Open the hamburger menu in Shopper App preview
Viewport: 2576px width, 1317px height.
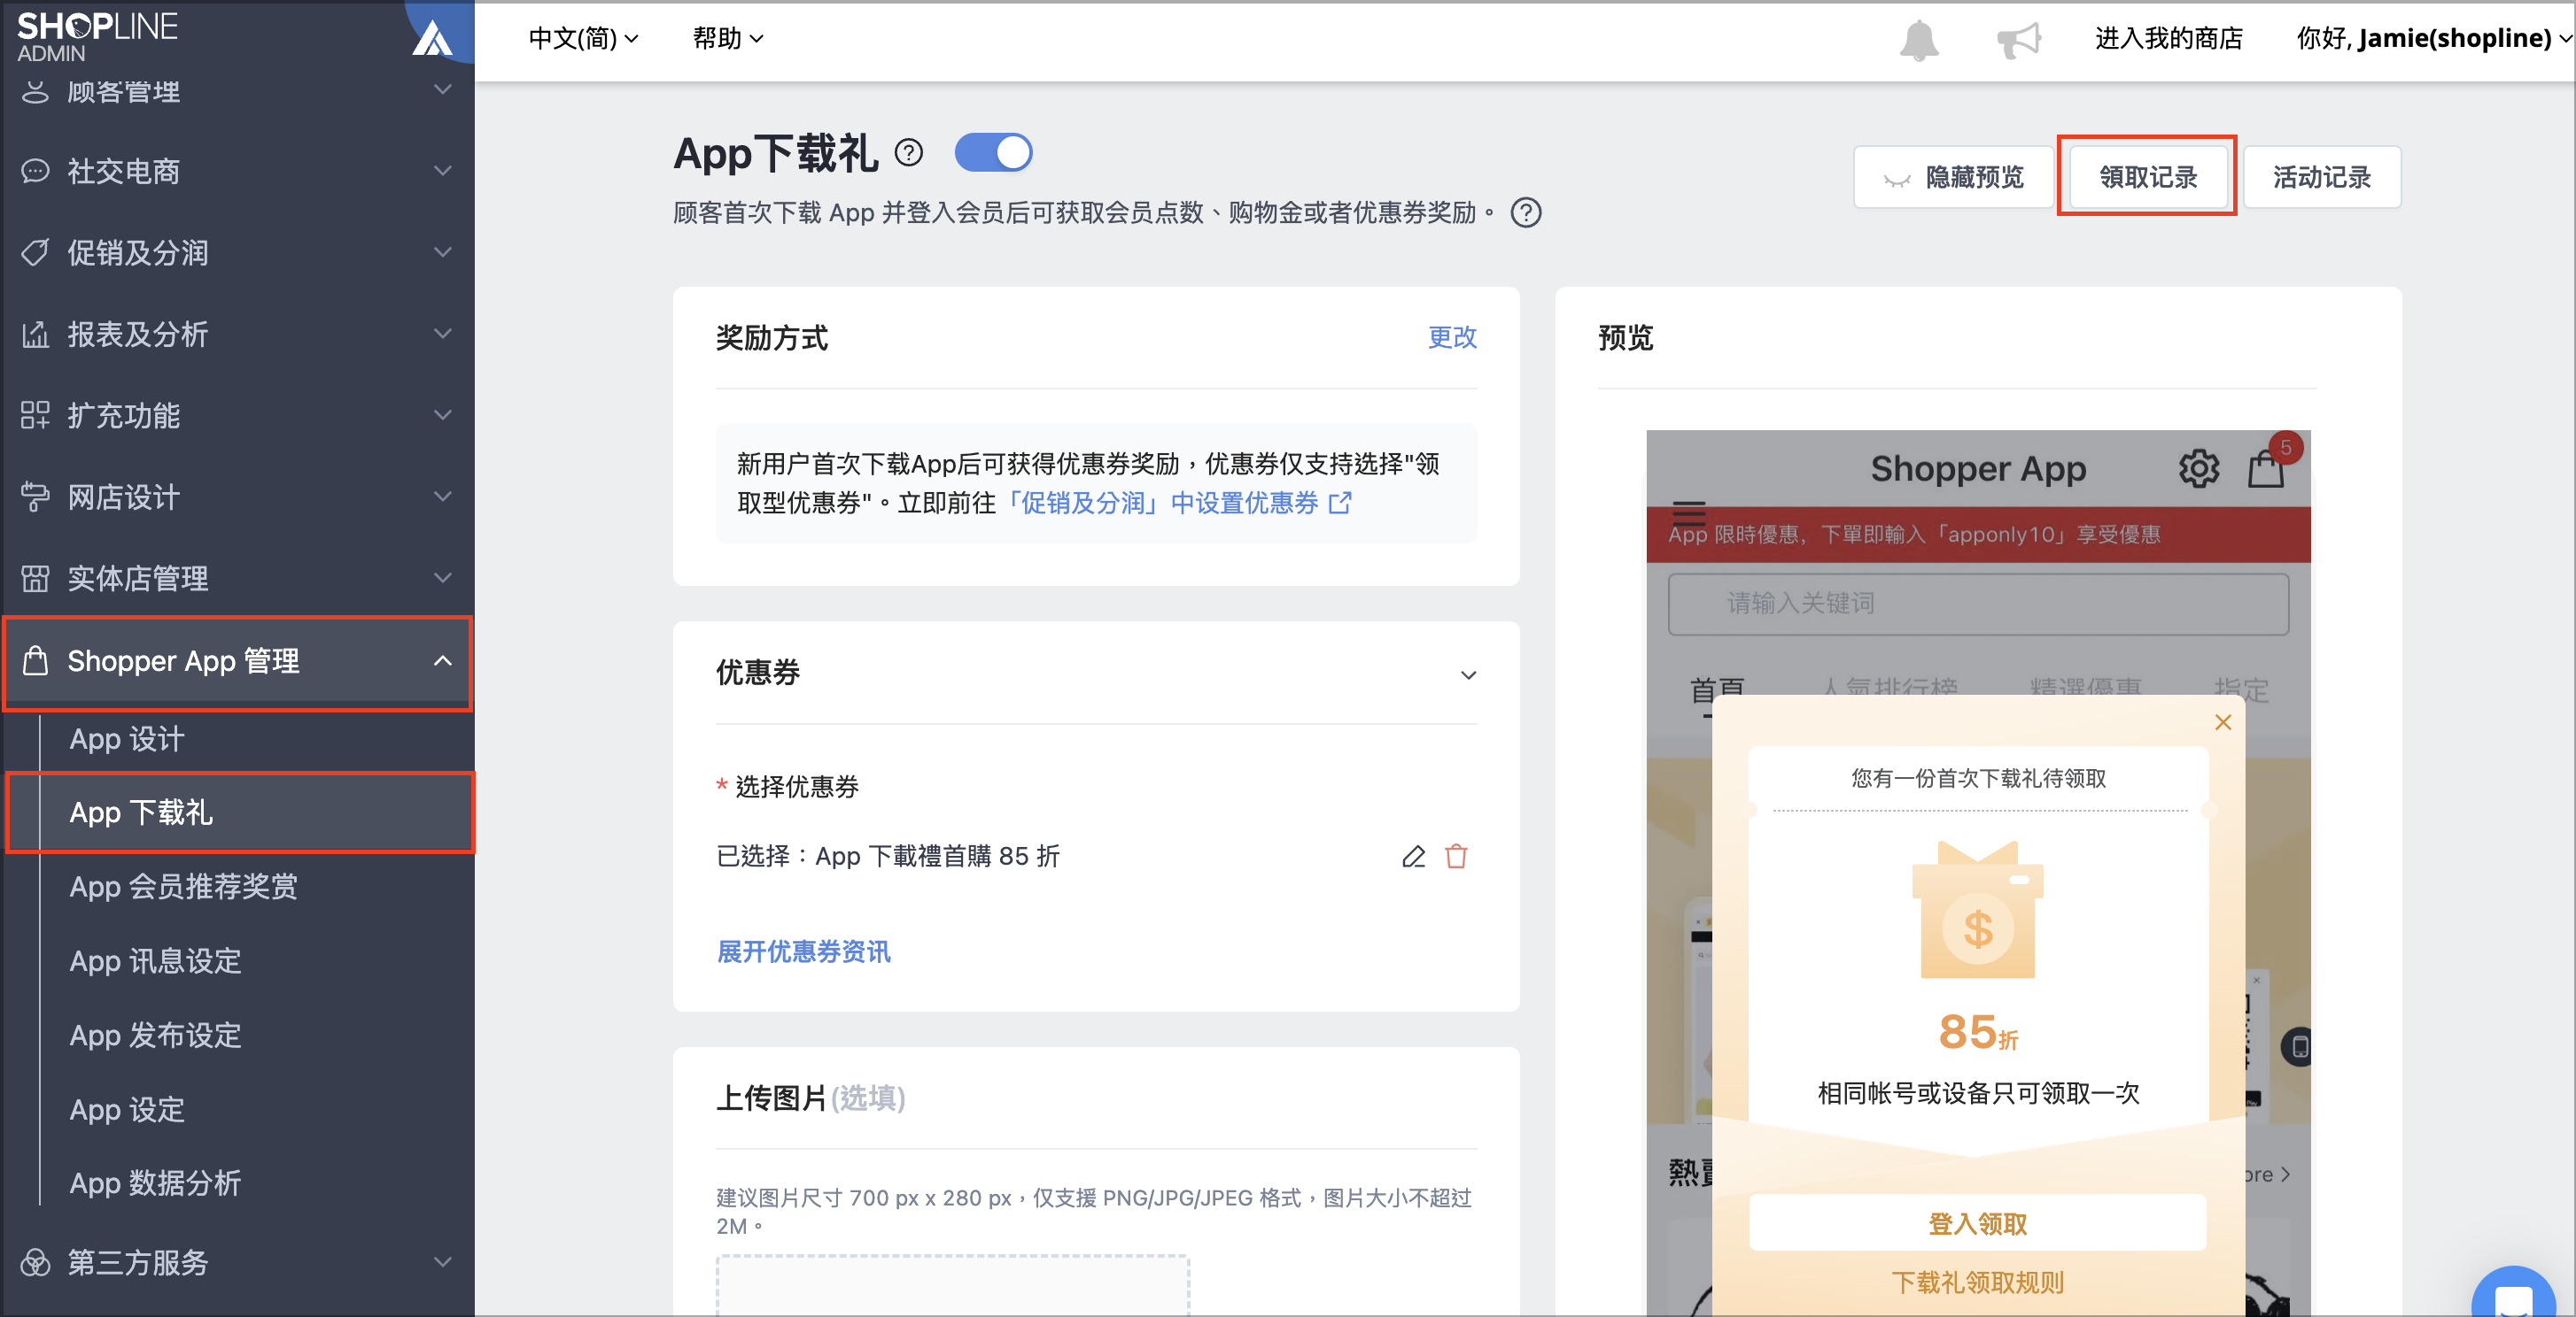pyautogui.click(x=1689, y=513)
